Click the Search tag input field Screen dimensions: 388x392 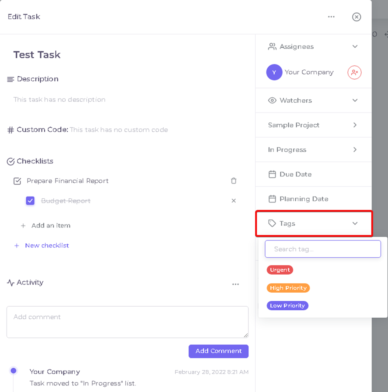(x=323, y=249)
